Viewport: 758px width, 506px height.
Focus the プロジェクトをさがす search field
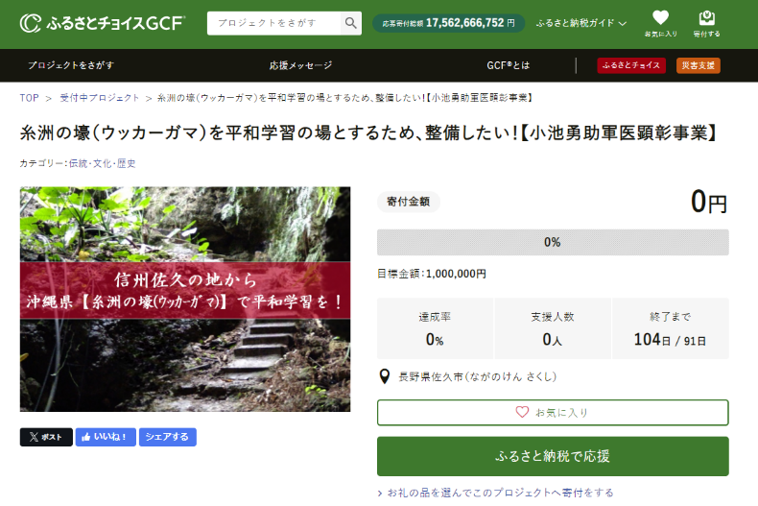[x=274, y=23]
